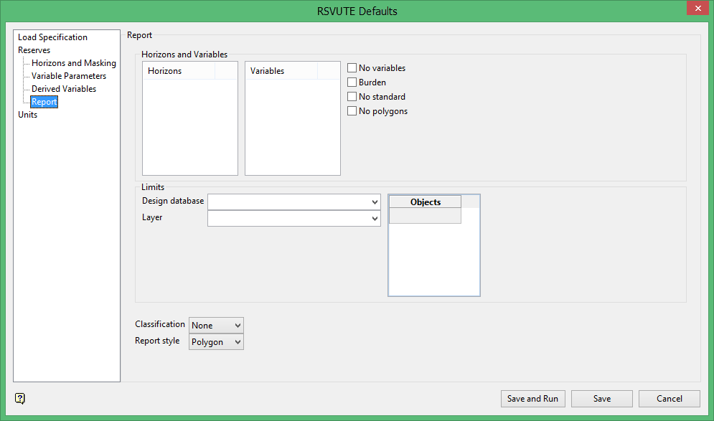Open the Derived Variables page

(x=63, y=89)
